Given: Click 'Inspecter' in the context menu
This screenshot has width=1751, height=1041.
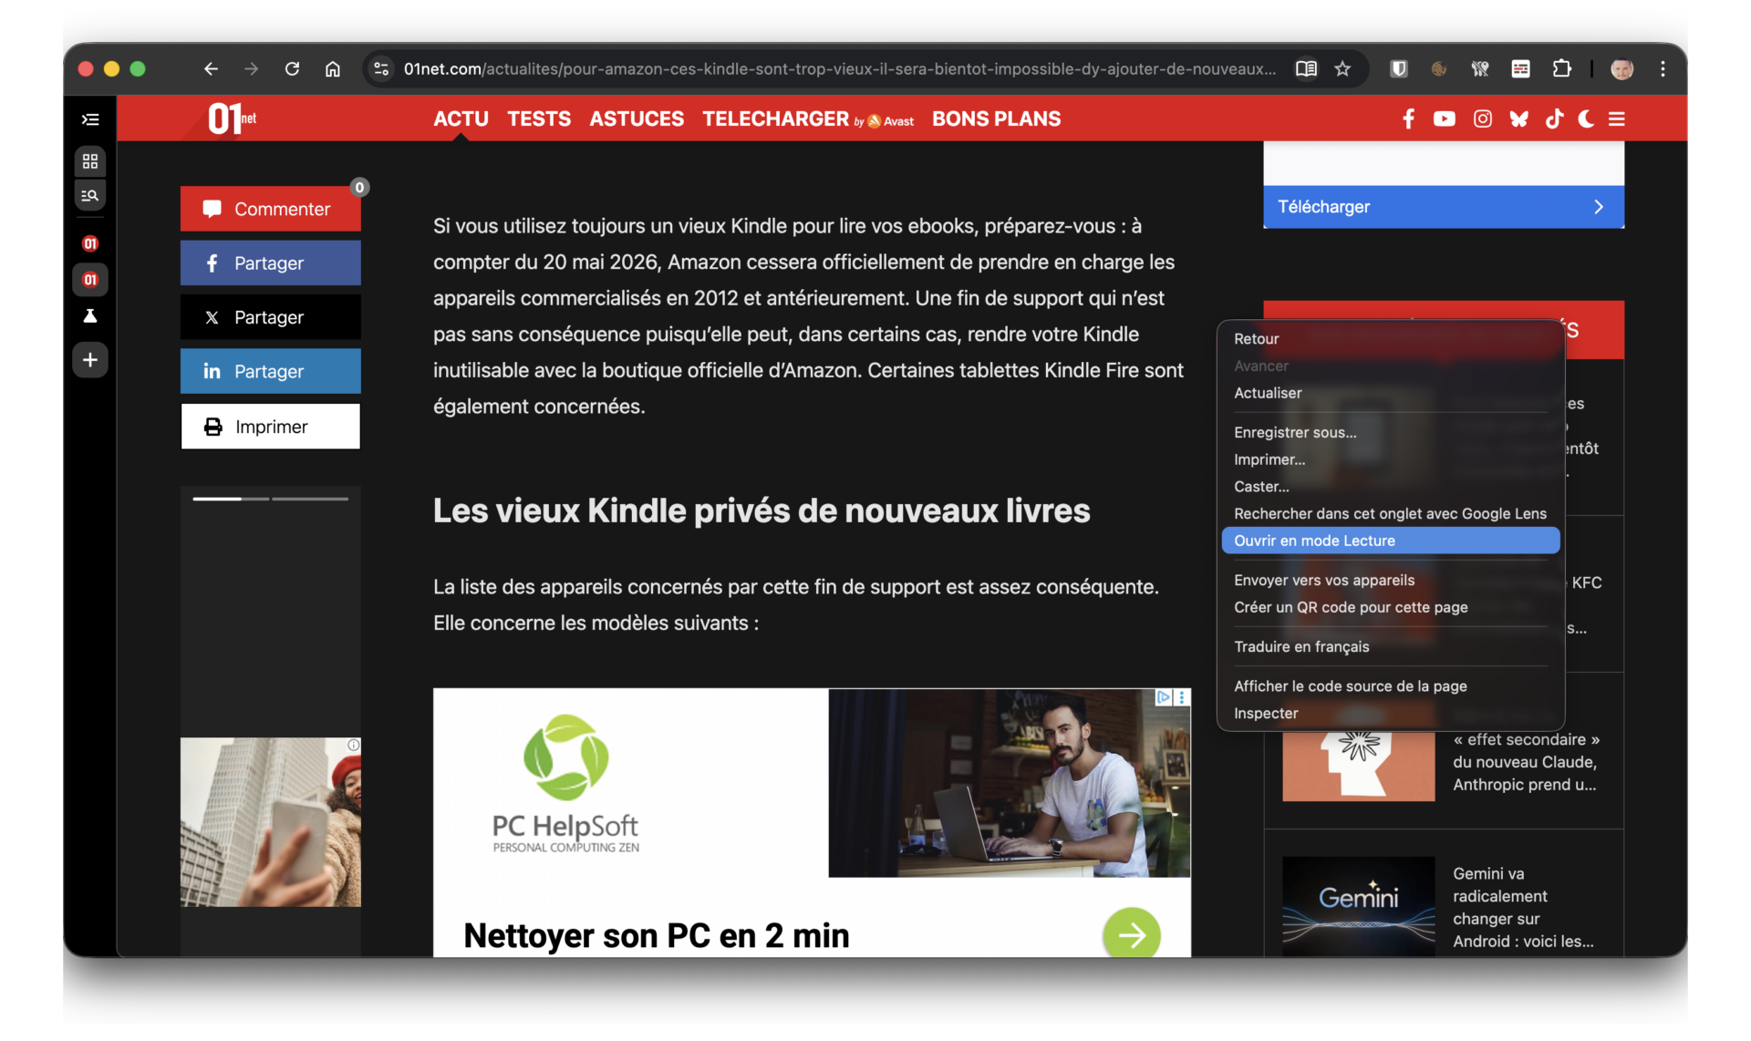Looking at the screenshot, I should pyautogui.click(x=1266, y=713).
